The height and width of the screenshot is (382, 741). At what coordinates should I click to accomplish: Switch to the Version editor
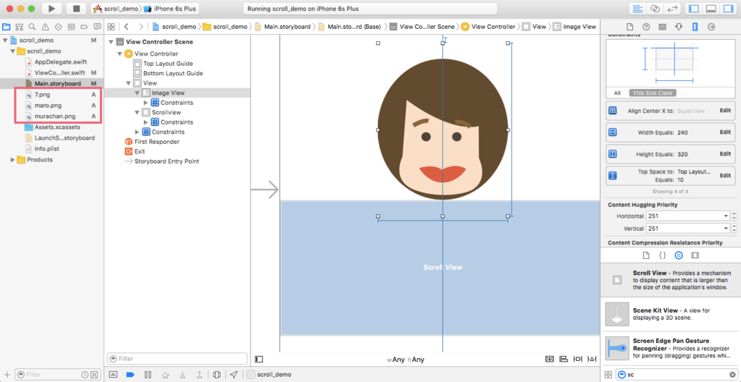(671, 9)
